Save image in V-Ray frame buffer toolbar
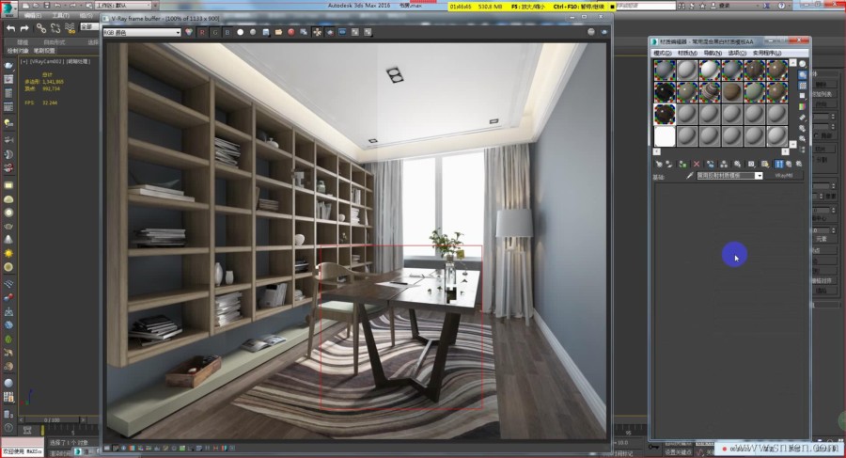Screen dimensions: 846x458 coord(266,32)
